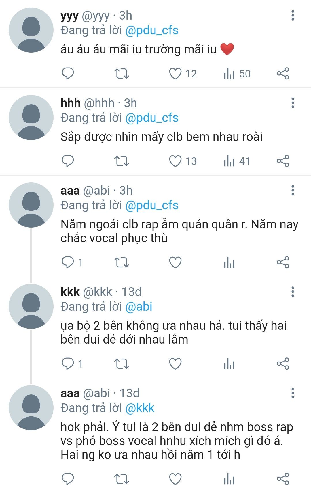The height and width of the screenshot is (490, 311).
Task: Expand options menu for kkk's reply
Action: point(293,292)
